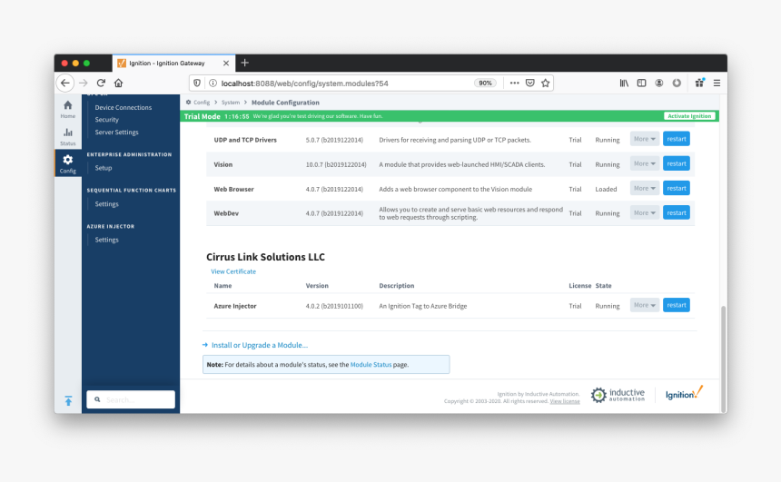This screenshot has height=482, width=781.
Task: Open More dropdown for Web Browser module
Action: pos(645,188)
